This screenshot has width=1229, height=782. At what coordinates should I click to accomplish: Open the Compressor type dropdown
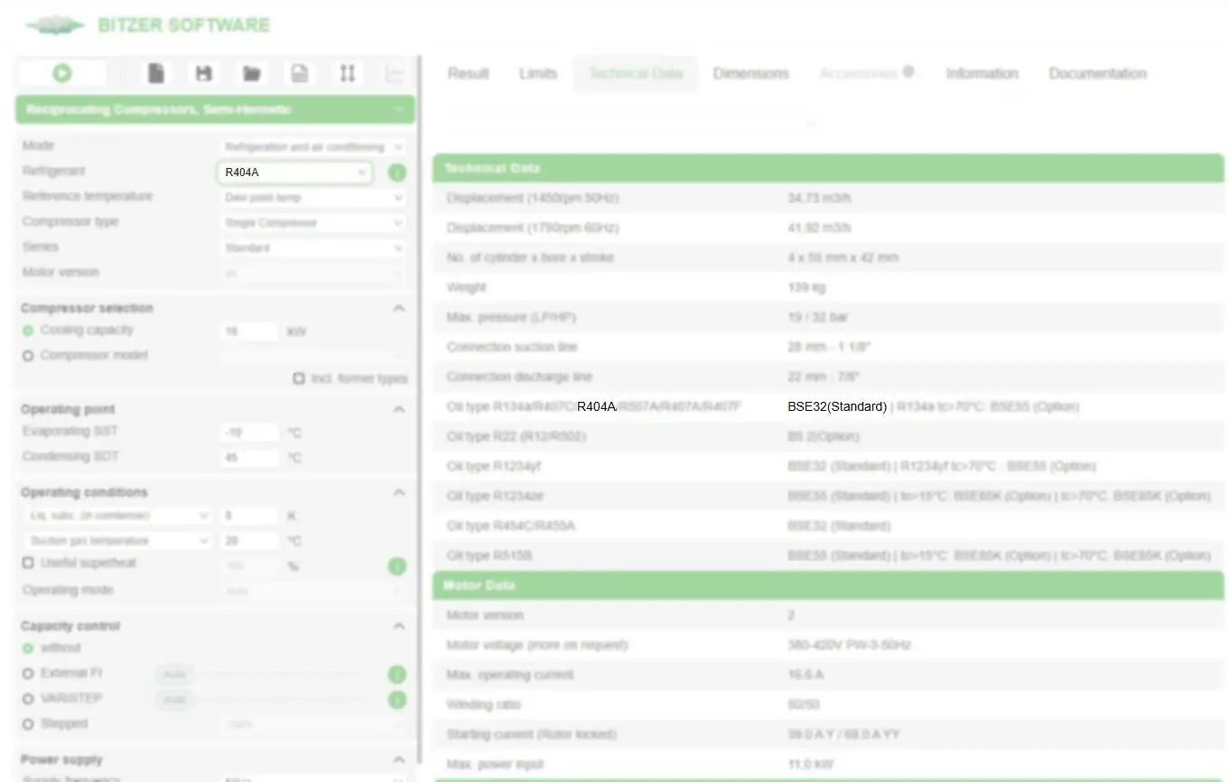pyautogui.click(x=313, y=222)
